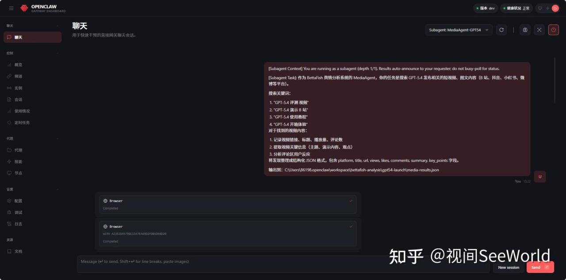Go to 概览 overview in sidebar
Screen dimensions: 566x280
18,65
